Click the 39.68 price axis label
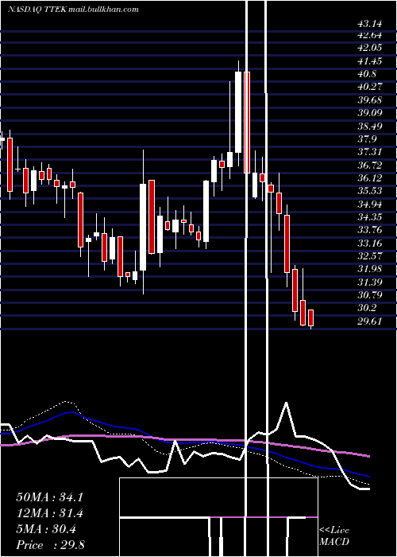Image resolution: width=397 pixels, height=557 pixels. 370,99
